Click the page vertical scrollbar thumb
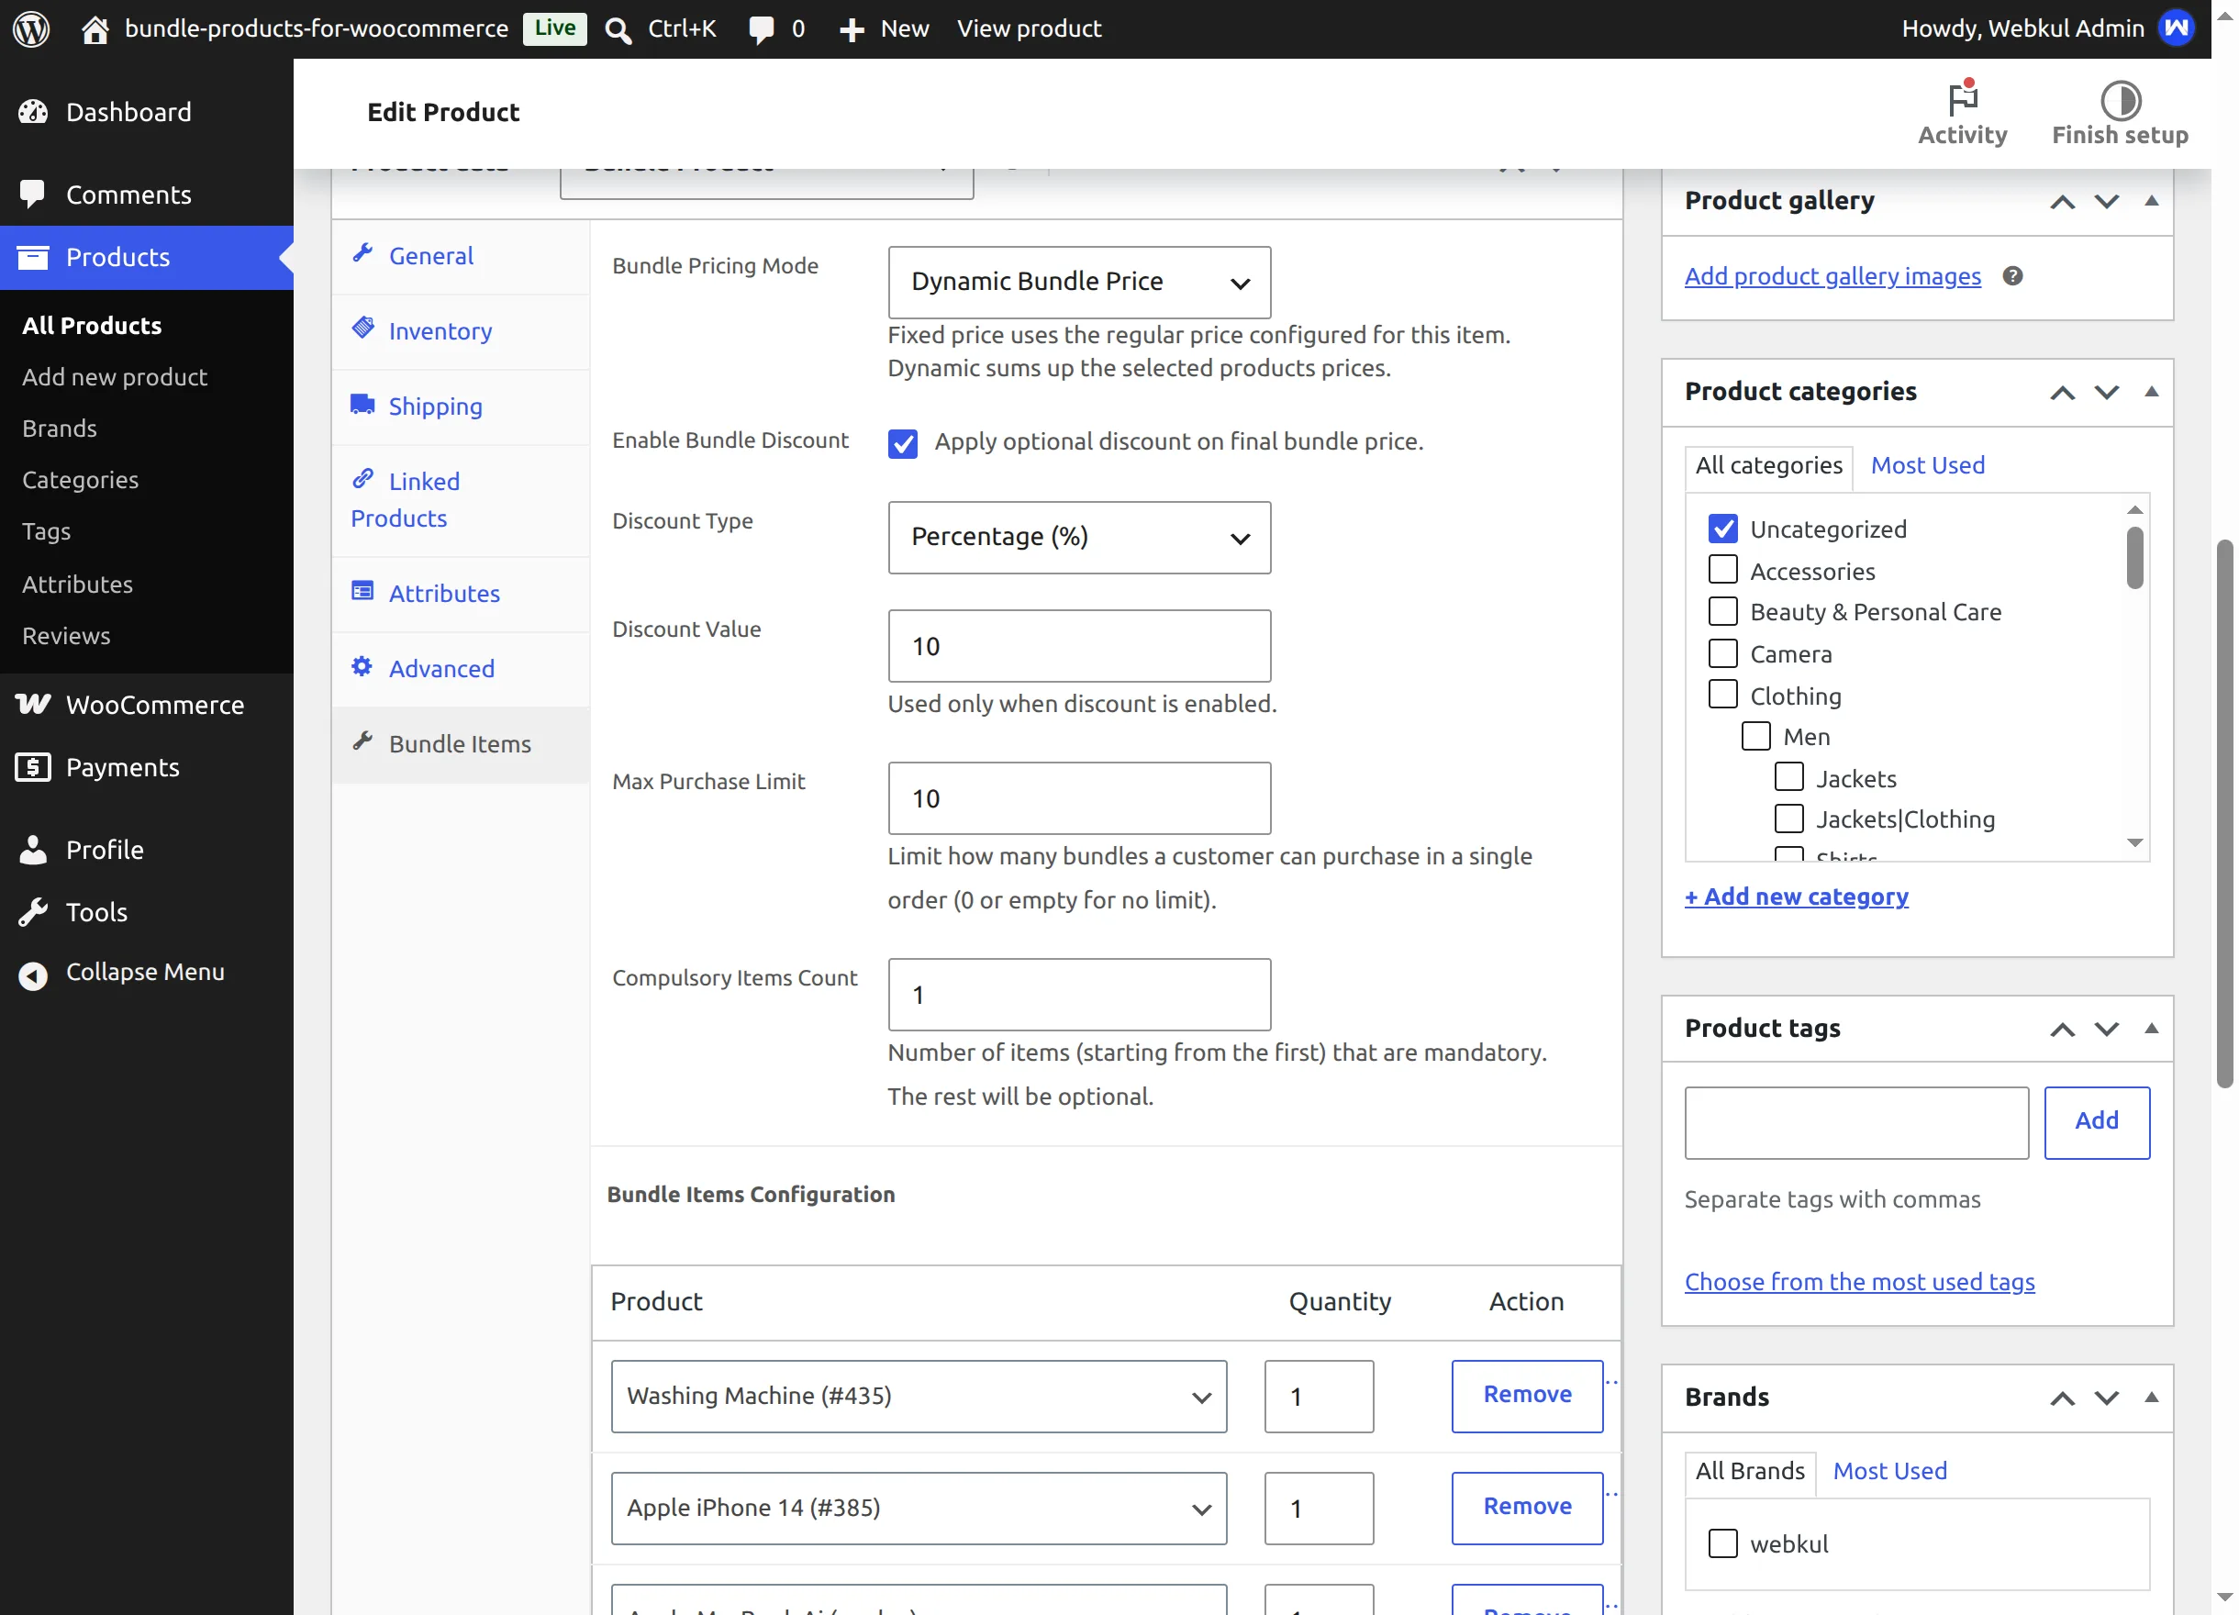Image resolution: width=2239 pixels, height=1615 pixels. [x=2224, y=813]
